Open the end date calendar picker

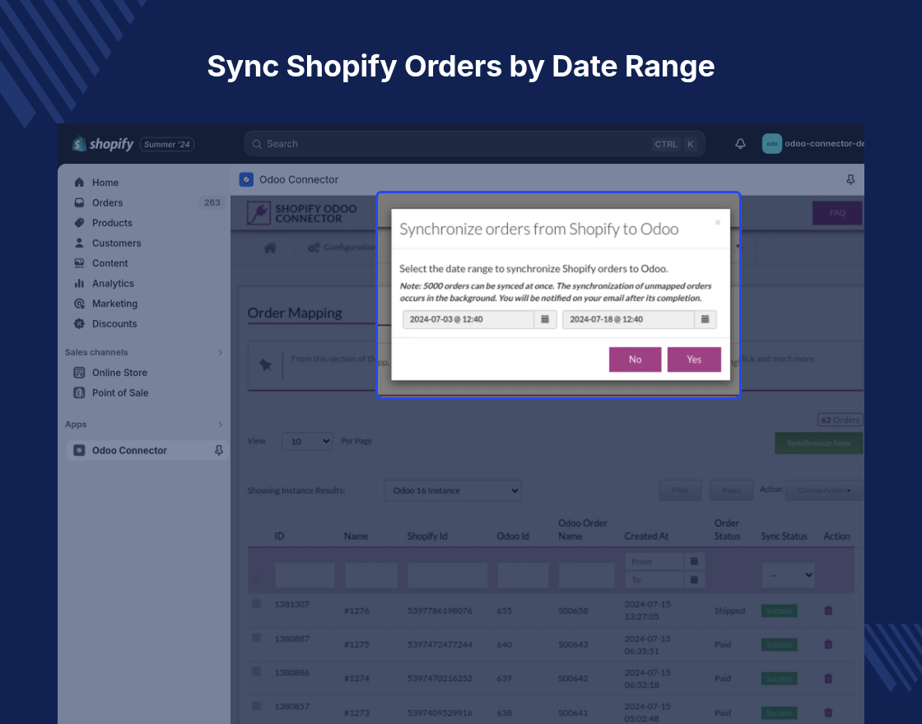pyautogui.click(x=705, y=319)
